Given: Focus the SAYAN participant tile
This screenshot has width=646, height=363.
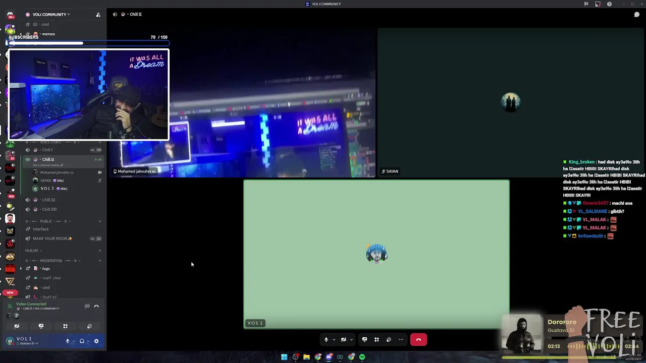Looking at the screenshot, I should click(x=511, y=103).
